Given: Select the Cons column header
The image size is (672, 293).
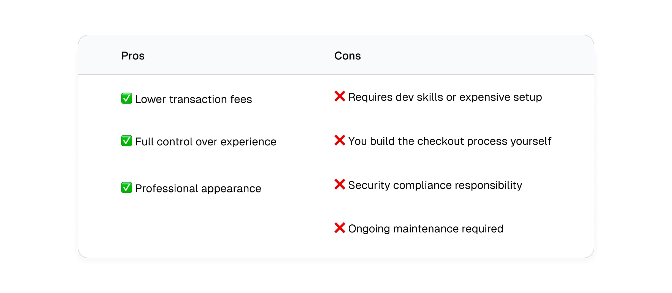Looking at the screenshot, I should pyautogui.click(x=348, y=56).
